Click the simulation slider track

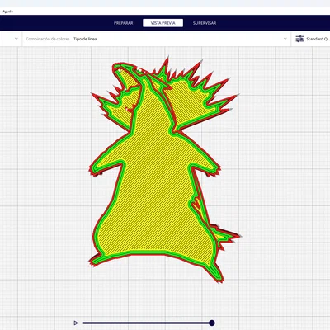coord(147,323)
